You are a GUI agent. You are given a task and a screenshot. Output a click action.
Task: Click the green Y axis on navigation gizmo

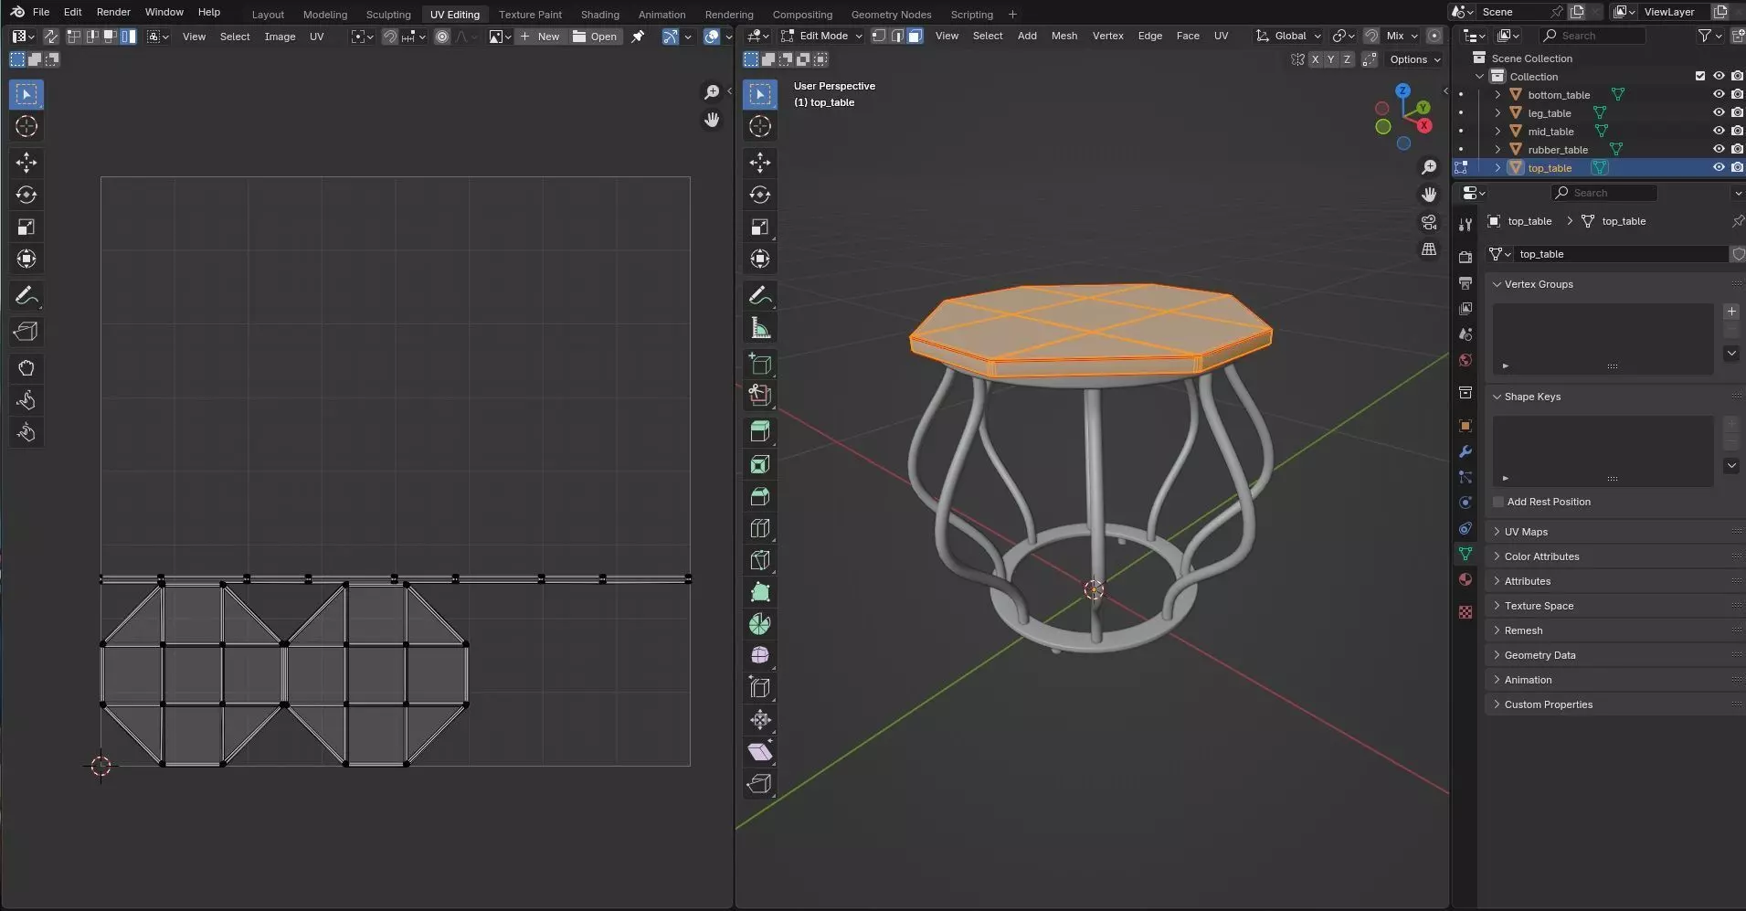1423,108
